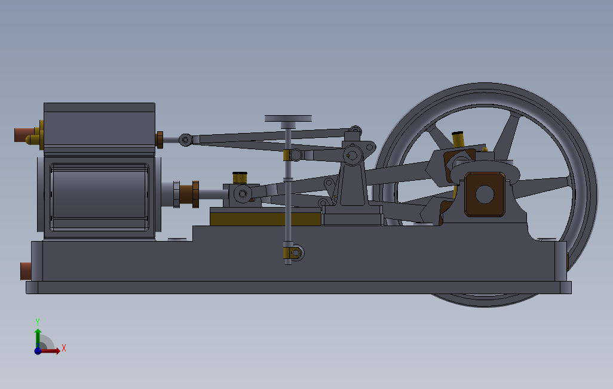Viewport: 613px width, 389px height.
Task: Select the copper pipe on the valve chest
Action: (x=24, y=135)
